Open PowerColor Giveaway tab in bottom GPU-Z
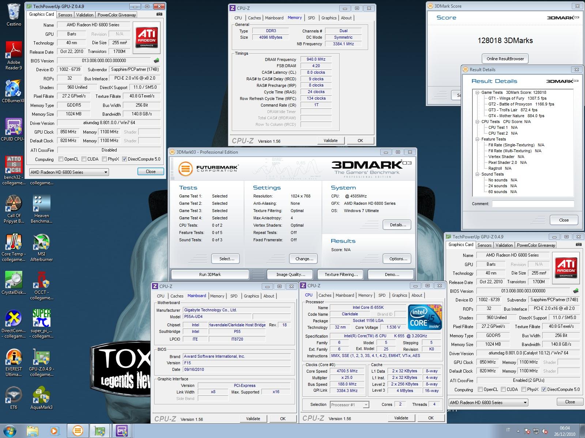Image resolution: width=585 pixels, height=438 pixels. [x=536, y=245]
